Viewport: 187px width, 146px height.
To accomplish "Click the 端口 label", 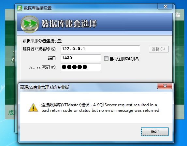I will tap(53, 58).
